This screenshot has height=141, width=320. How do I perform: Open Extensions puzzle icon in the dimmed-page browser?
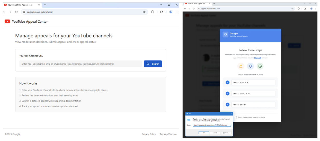pos(298,8)
